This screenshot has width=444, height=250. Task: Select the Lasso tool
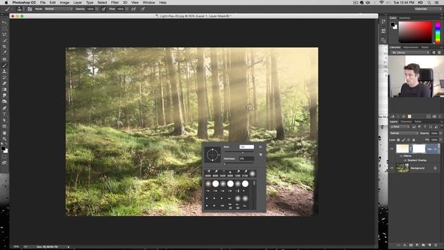pyautogui.click(x=4, y=34)
